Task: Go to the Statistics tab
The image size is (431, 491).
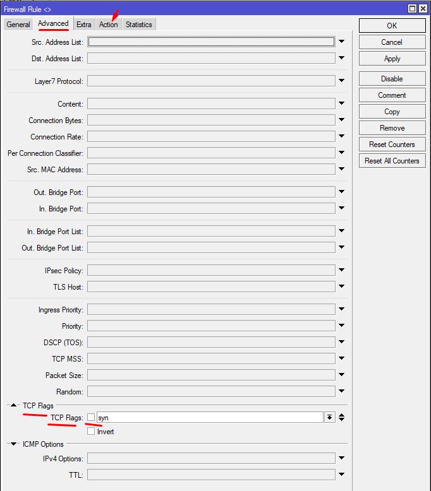Action: click(138, 25)
